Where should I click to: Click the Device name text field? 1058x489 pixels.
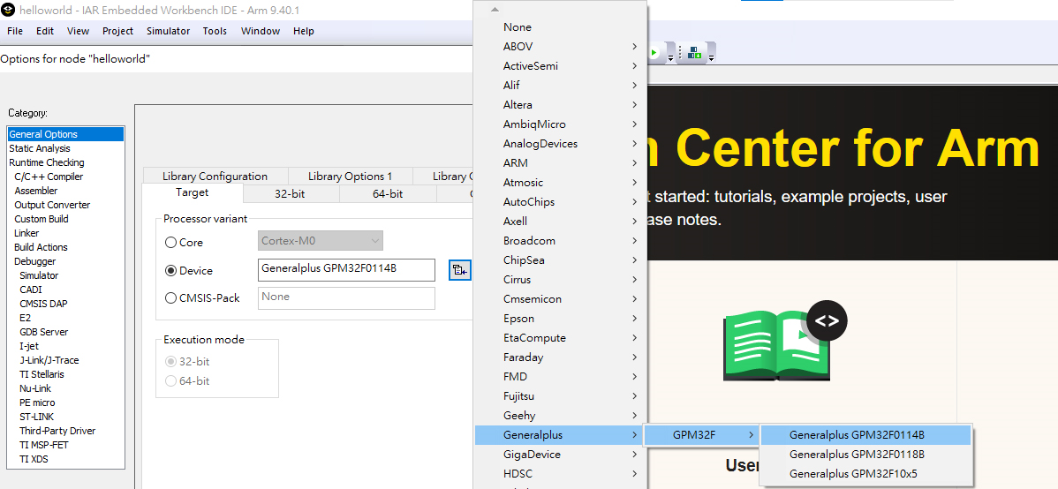pyautogui.click(x=347, y=270)
